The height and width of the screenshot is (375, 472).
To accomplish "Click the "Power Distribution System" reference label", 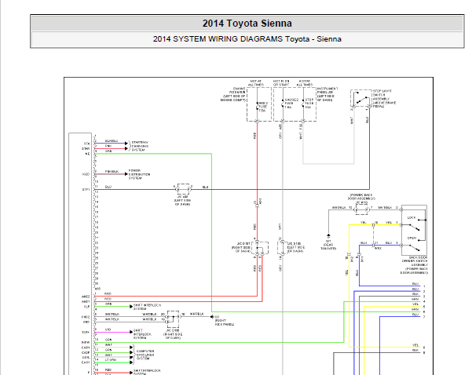I will pos(139,174).
